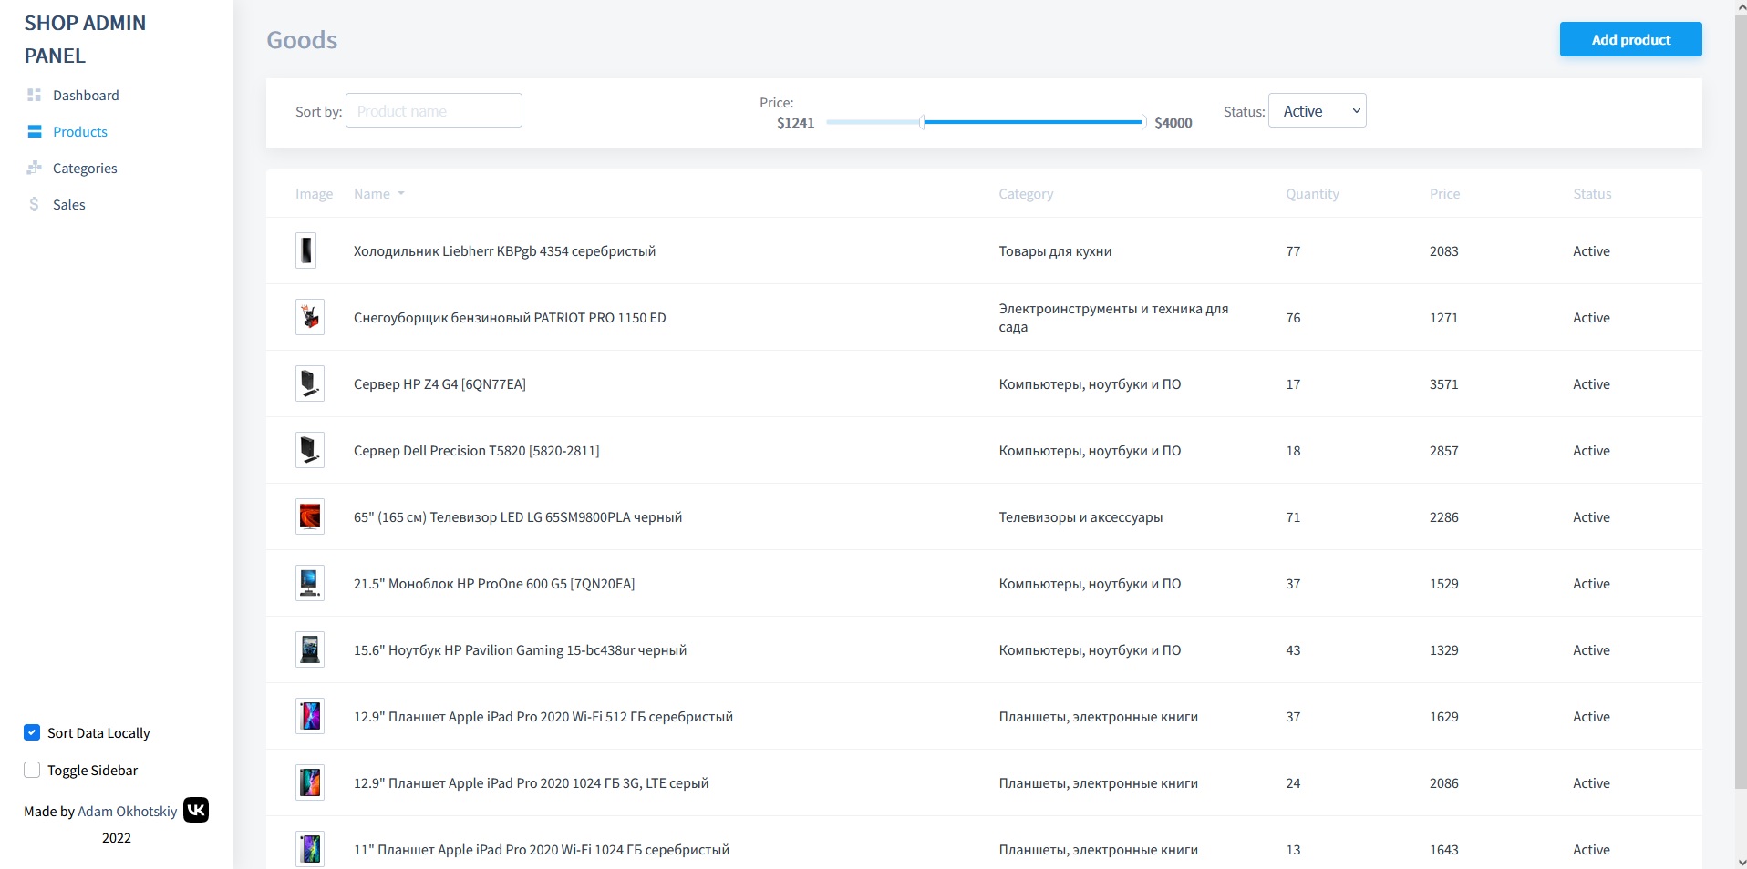Click the Status column header
This screenshot has width=1747, height=869.
pyautogui.click(x=1592, y=194)
